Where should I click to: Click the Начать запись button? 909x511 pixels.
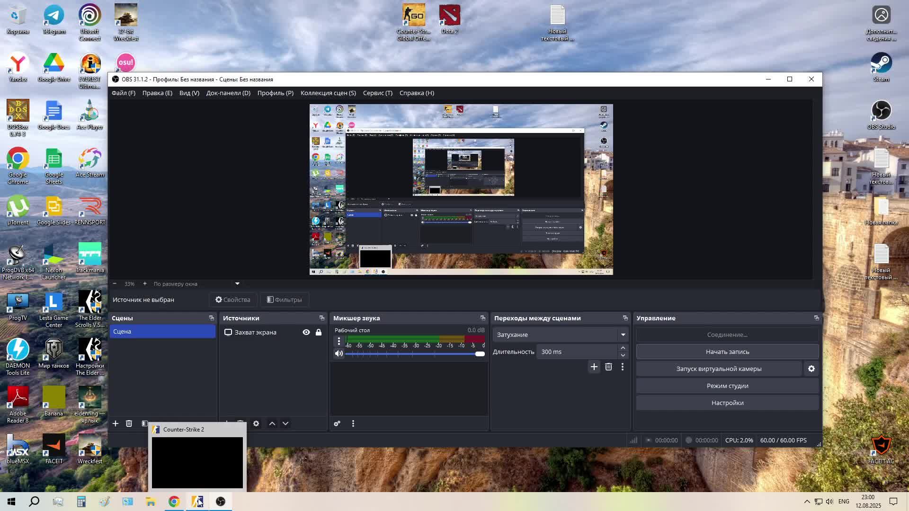point(727,352)
